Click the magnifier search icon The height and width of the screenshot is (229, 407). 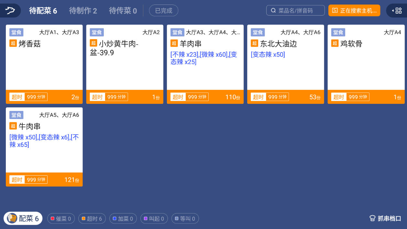pyautogui.click(x=273, y=10)
